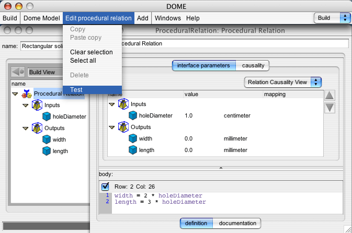Collapse Inputs node in left tree

(26, 106)
